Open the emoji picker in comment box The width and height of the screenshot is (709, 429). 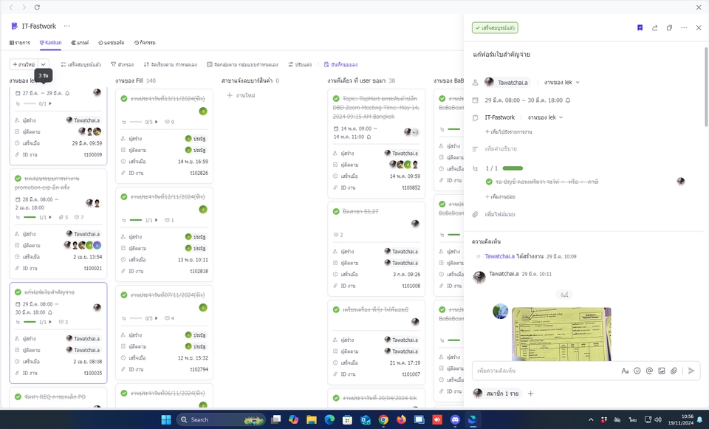pos(637,371)
